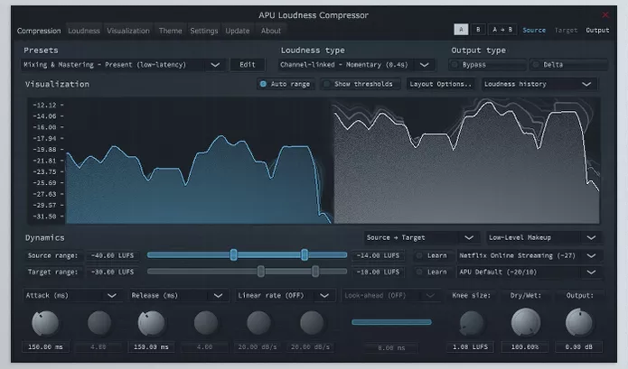Click the 0.00 ms look-ahead value
This screenshot has width=628, height=369.
[391, 348]
